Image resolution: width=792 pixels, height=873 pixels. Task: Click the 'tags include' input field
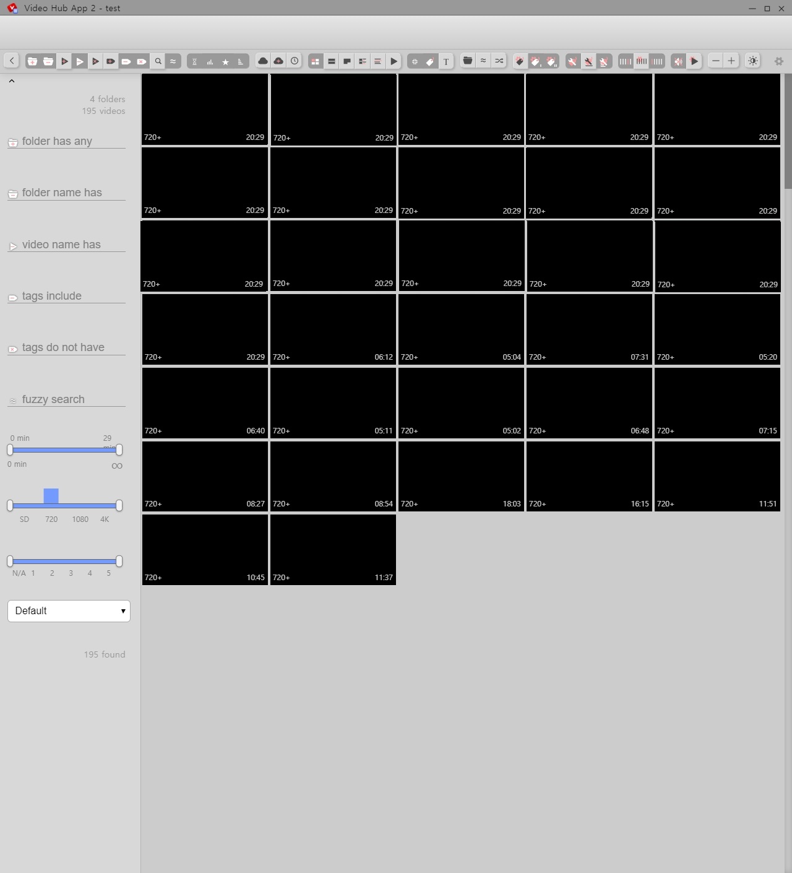click(x=66, y=296)
